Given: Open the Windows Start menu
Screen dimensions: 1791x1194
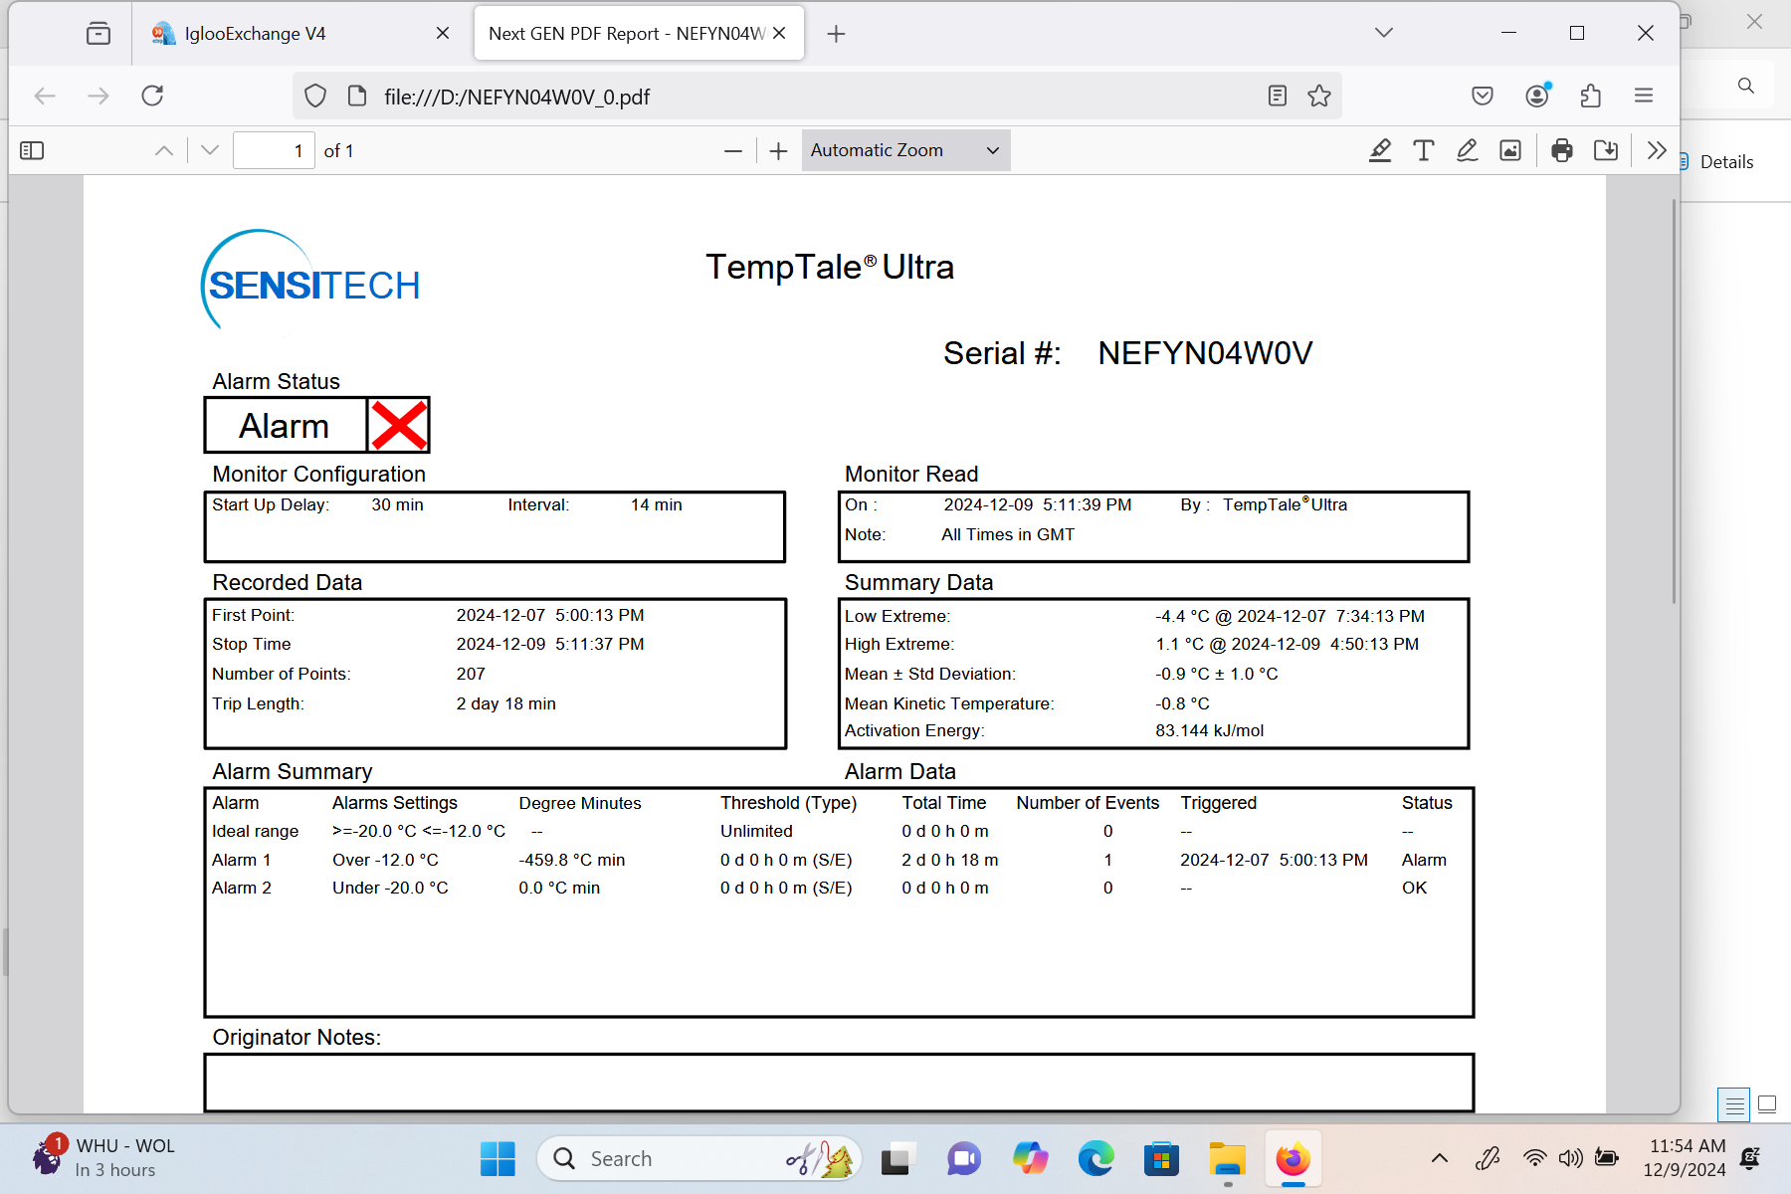Looking at the screenshot, I should click(x=497, y=1159).
